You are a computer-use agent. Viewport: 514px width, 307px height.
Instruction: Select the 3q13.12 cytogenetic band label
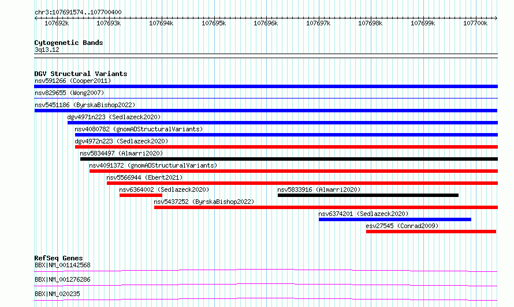[x=47, y=50]
